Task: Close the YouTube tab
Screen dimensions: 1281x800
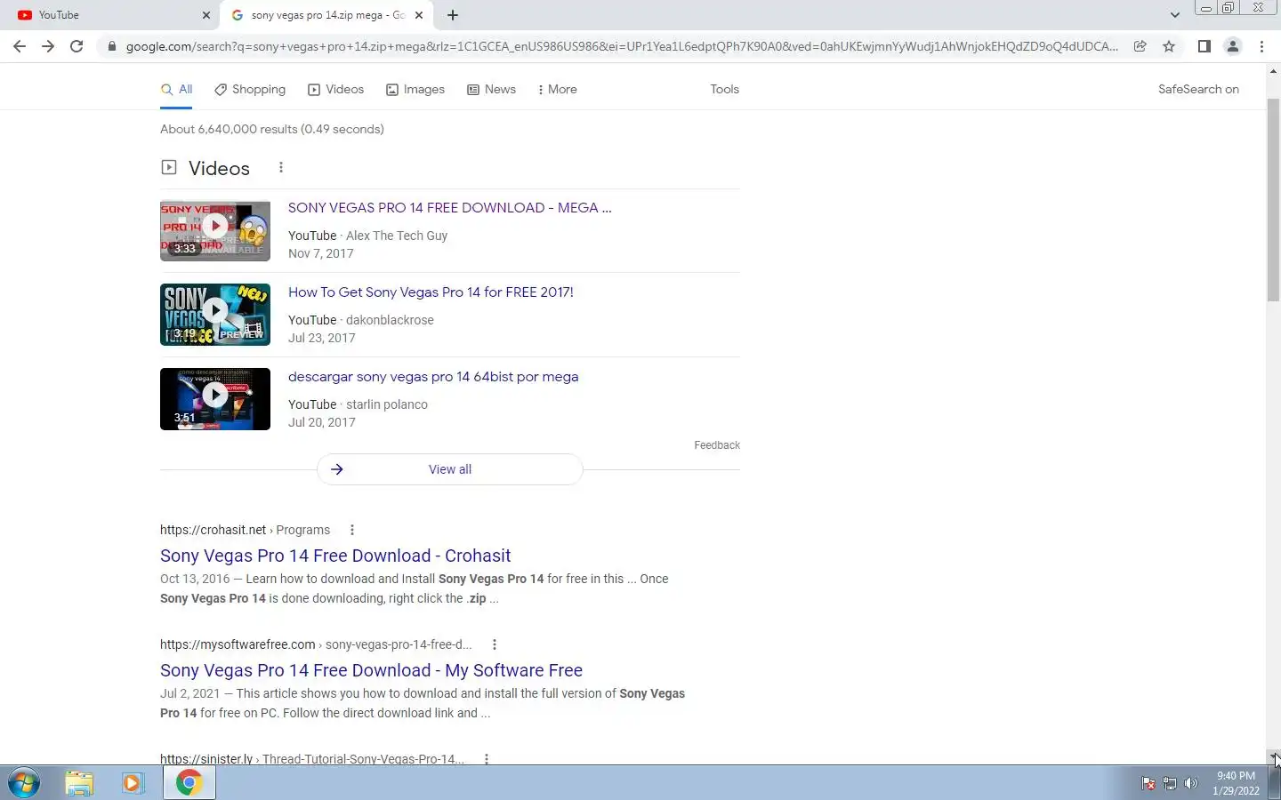Action: (x=206, y=15)
